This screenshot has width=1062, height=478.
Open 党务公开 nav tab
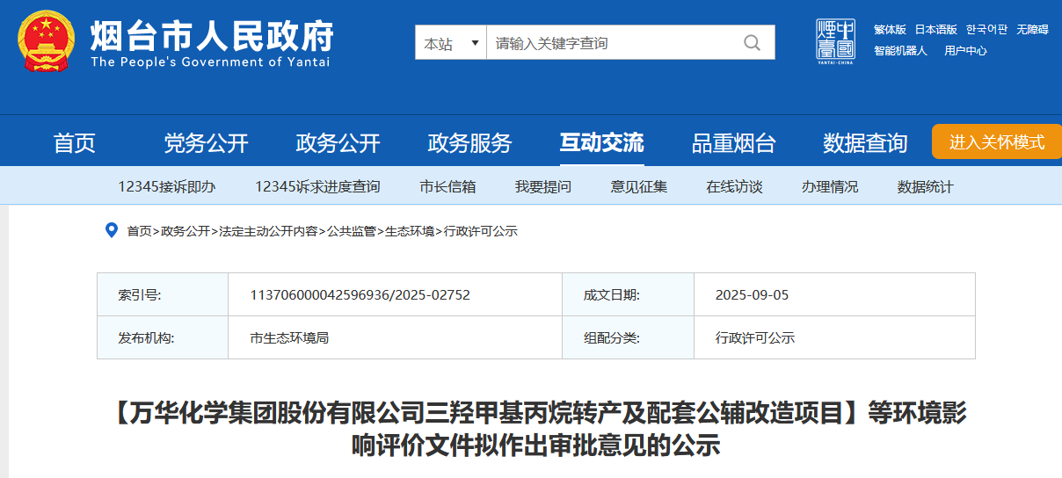pos(207,142)
